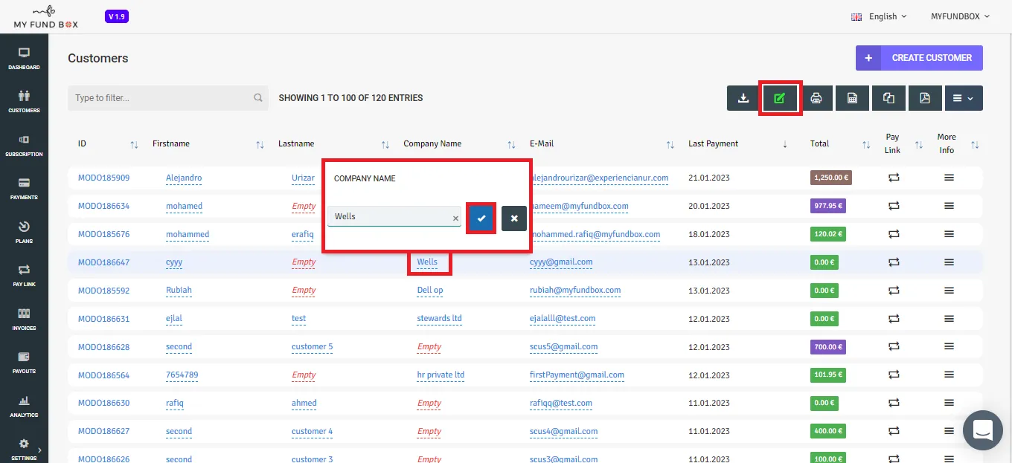The height and width of the screenshot is (463, 1012).
Task: Click the Create Customer button
Action: tap(919, 58)
